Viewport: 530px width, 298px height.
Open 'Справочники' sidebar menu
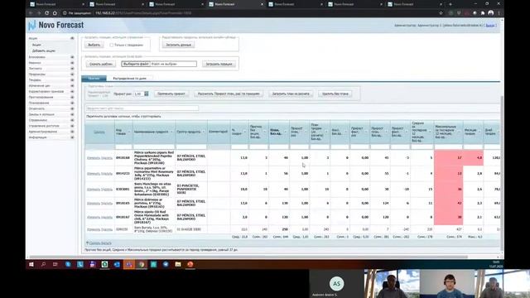pyautogui.click(x=38, y=120)
